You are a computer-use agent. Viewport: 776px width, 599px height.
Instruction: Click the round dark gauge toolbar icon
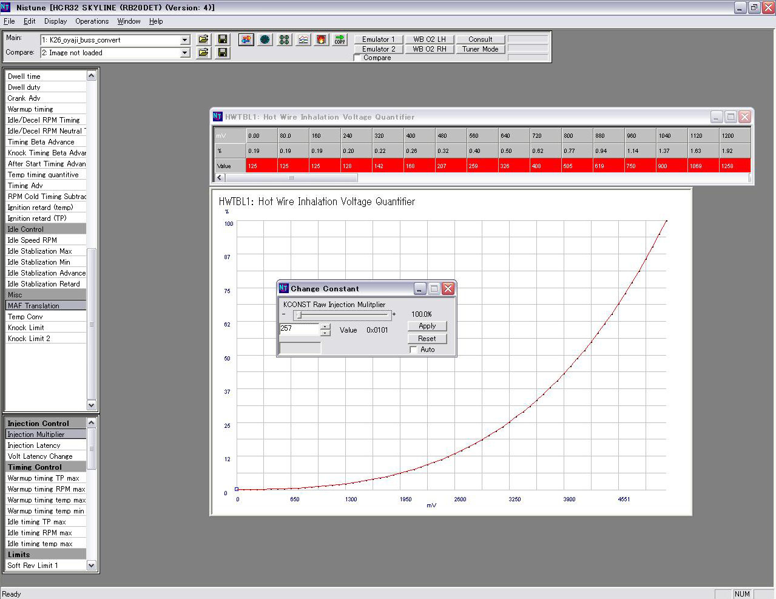tap(265, 39)
